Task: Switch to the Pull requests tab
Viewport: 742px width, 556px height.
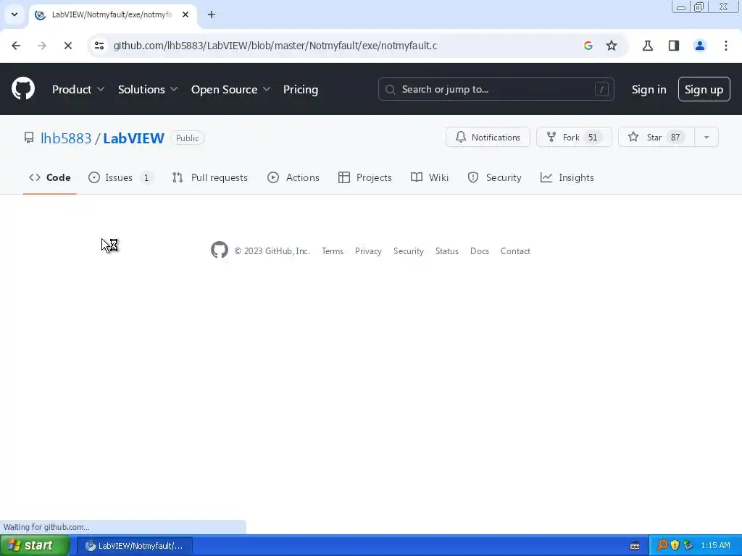Action: (210, 178)
